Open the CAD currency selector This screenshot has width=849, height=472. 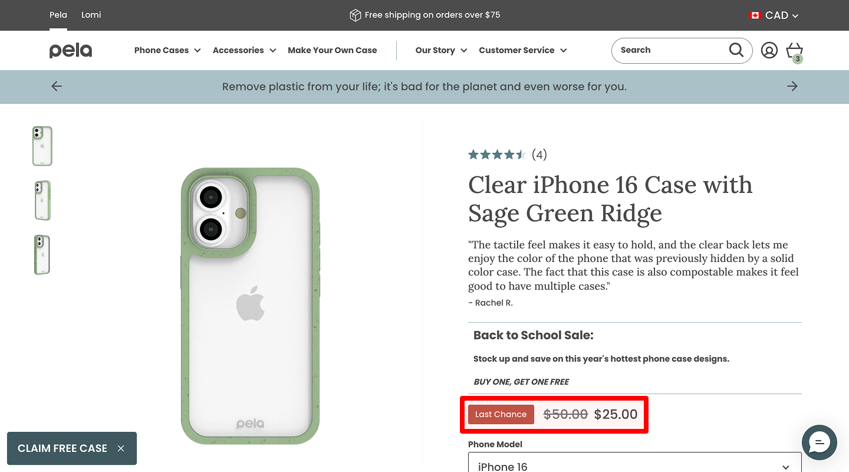[774, 15]
